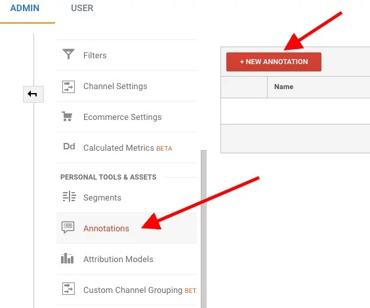Click the + NEW ANNOTATION button
Viewport: 370px width, 308px height.
pos(274,62)
